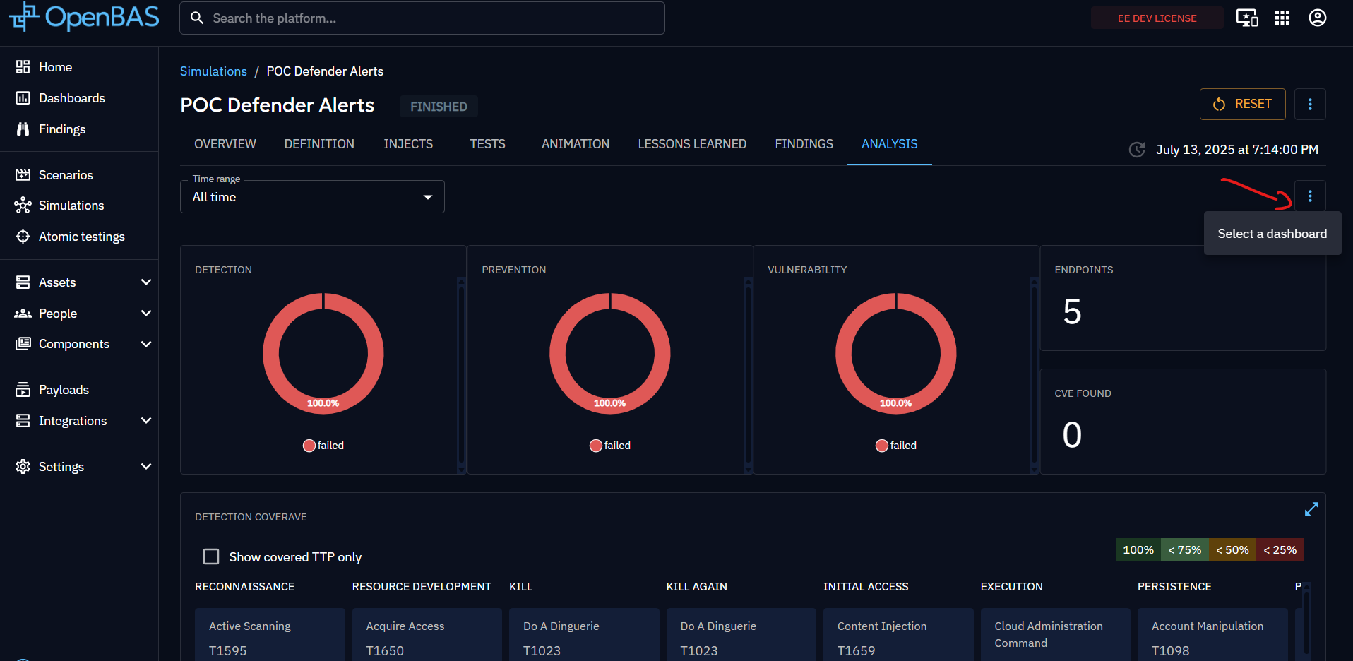Open the Select a dashboard menu

1310,196
